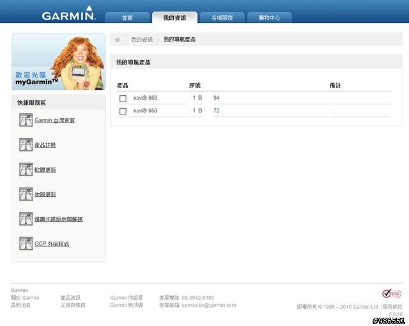The width and height of the screenshot is (409, 326).
Task: Click serial number ending 94
Action: tap(206, 98)
